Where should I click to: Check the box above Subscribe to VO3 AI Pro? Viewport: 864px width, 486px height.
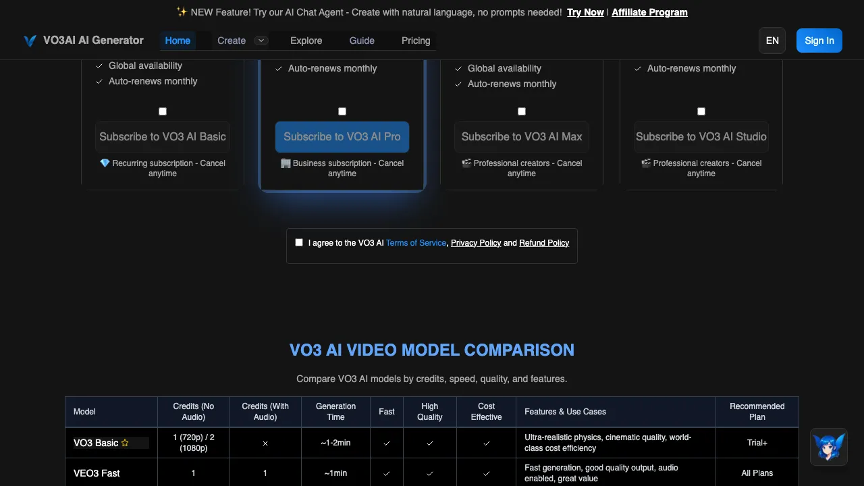coord(342,111)
